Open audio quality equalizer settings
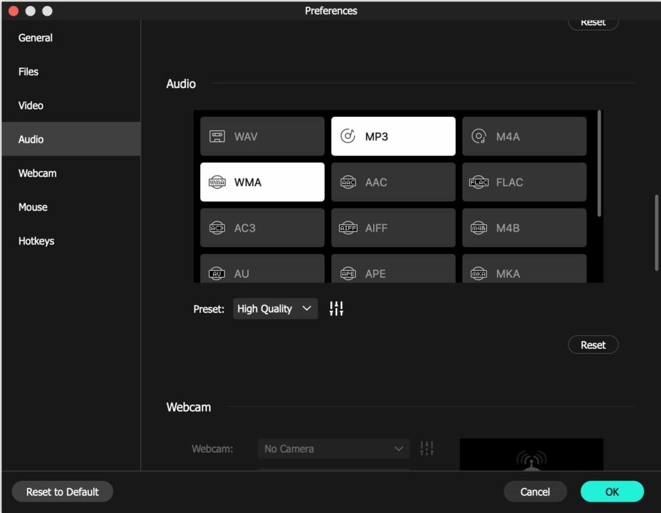This screenshot has height=513, width=661. click(336, 309)
